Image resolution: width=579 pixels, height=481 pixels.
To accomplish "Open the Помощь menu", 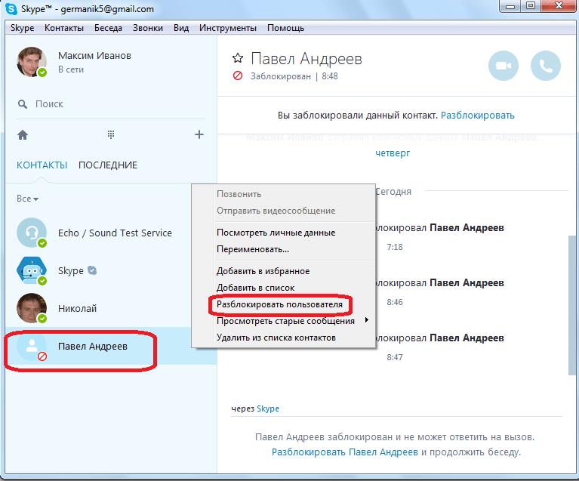I will 285,28.
